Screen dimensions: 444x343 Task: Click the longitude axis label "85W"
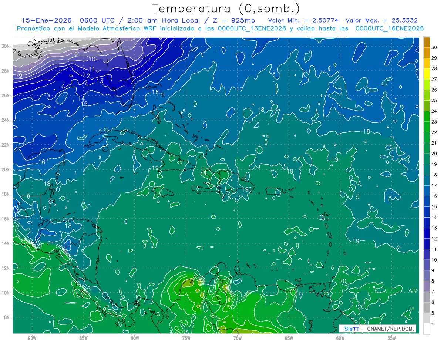(x=83, y=338)
